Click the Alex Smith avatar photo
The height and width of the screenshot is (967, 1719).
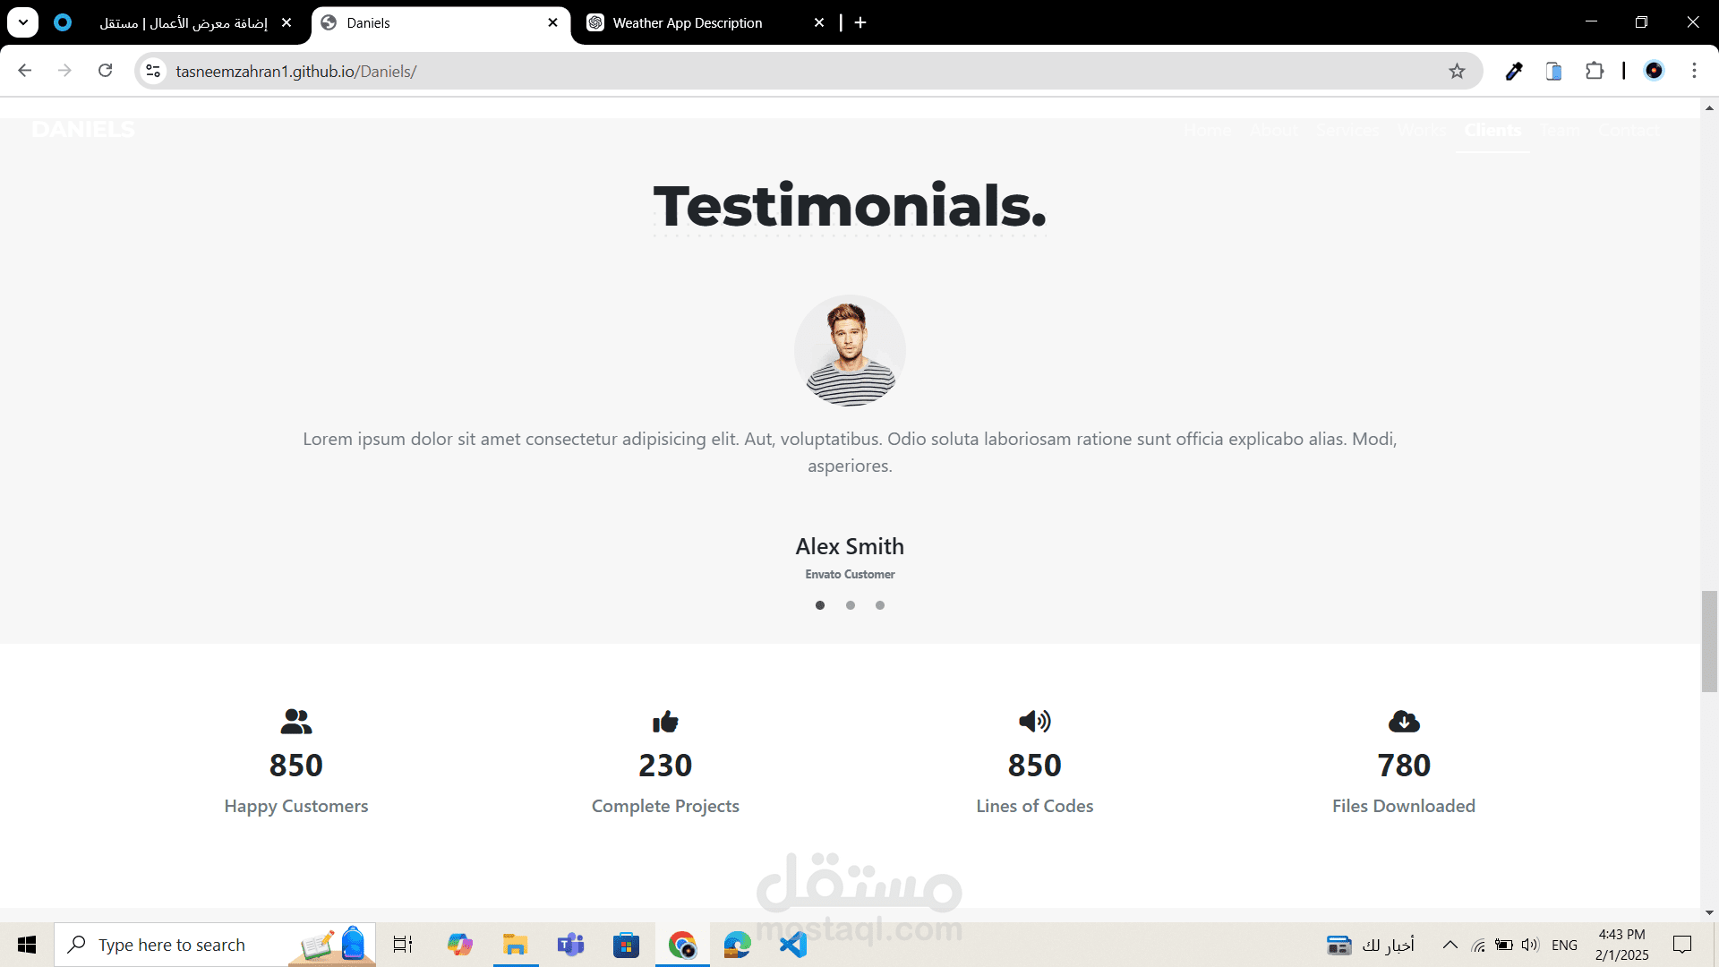pos(850,351)
